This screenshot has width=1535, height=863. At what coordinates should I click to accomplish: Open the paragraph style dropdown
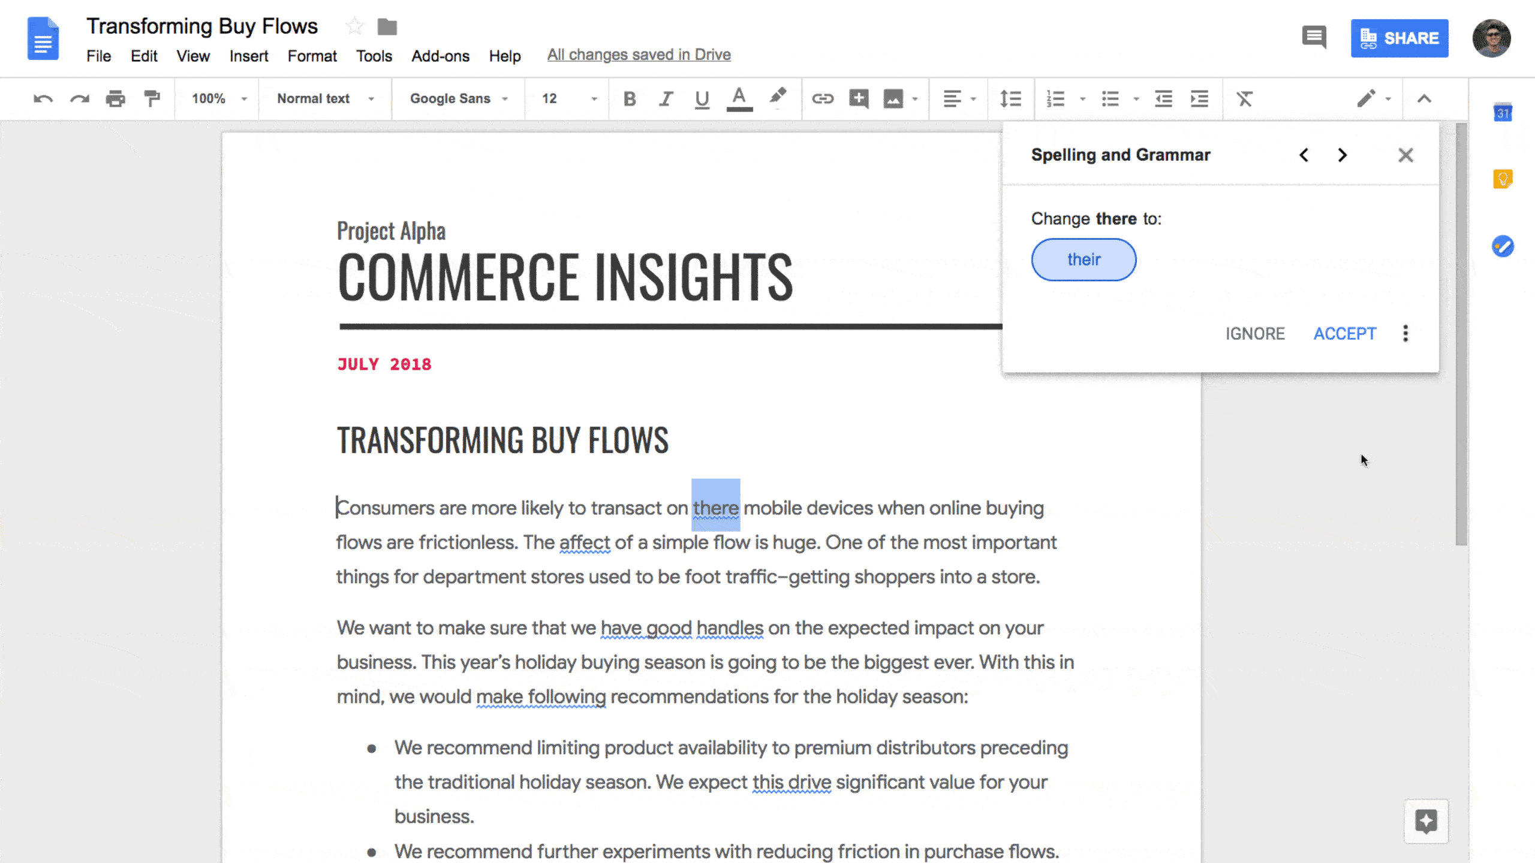tap(321, 98)
